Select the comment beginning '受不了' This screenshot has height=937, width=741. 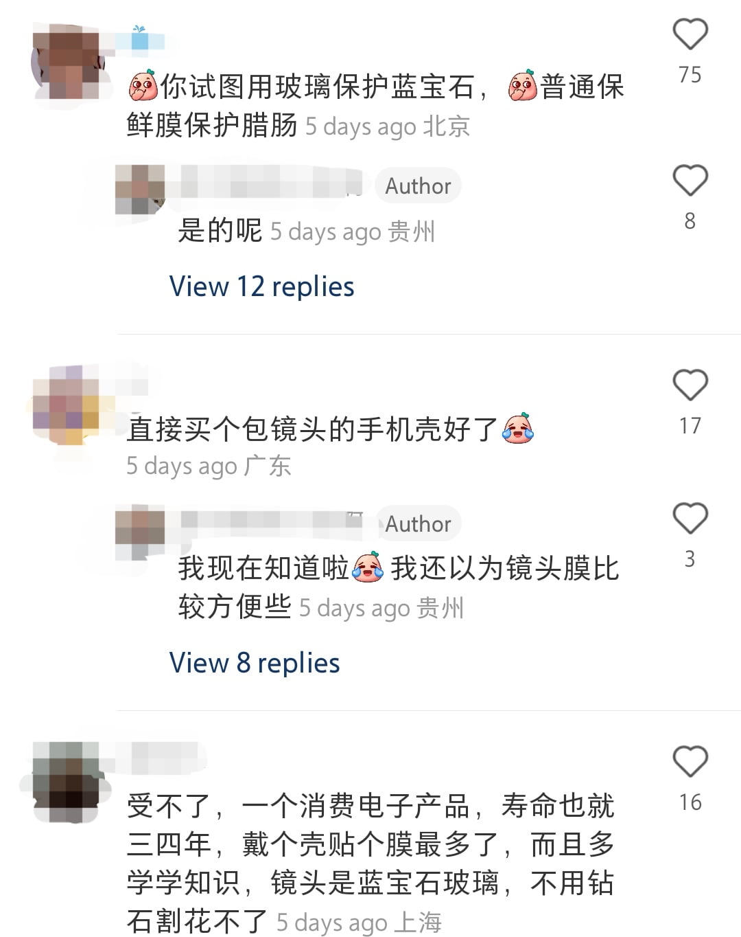[x=370, y=864]
